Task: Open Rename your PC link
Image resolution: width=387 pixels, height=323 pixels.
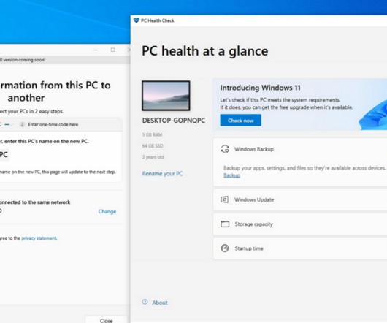Action: click(162, 174)
